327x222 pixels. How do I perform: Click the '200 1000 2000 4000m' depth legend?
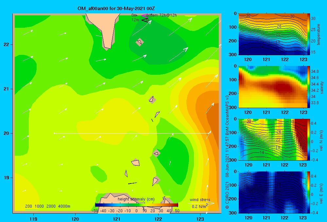pos(47,206)
